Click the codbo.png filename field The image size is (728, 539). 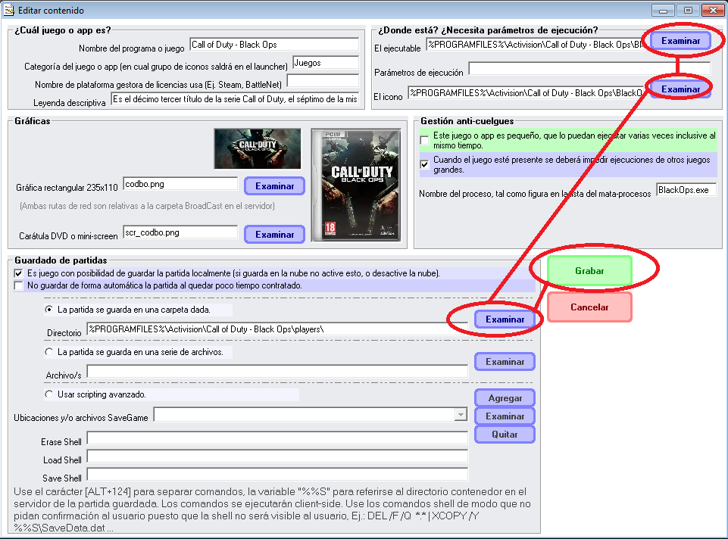click(x=180, y=184)
